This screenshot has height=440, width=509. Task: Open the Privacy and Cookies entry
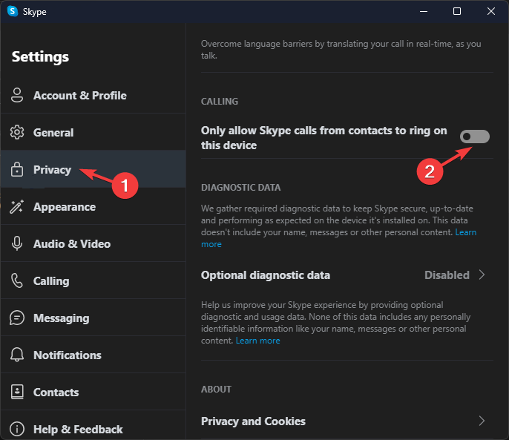[x=347, y=421]
